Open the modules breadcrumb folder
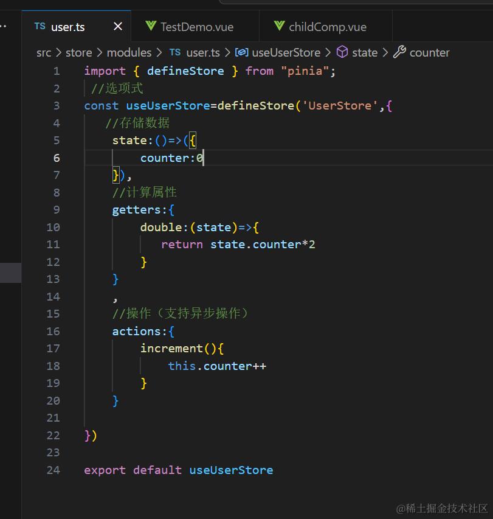Image resolution: width=493 pixels, height=519 pixels. pyautogui.click(x=129, y=52)
